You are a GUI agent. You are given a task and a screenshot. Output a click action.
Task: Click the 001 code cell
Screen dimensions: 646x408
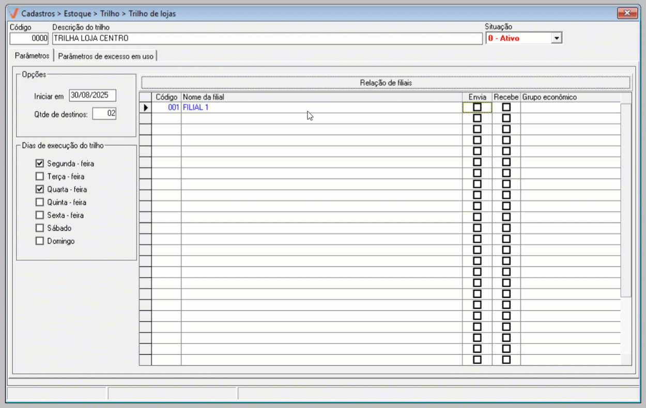166,107
